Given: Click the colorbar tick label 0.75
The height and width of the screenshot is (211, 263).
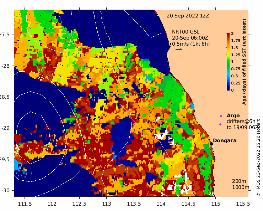Looking at the screenshot, I should coord(236,69).
